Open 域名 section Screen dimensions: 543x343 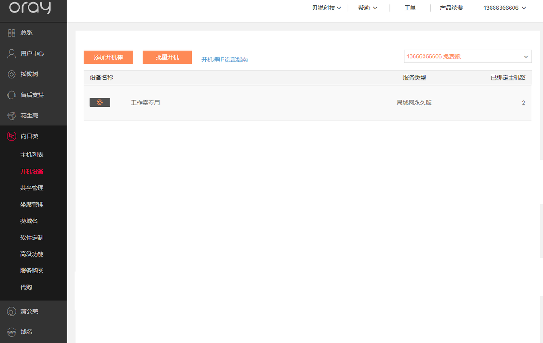26,332
